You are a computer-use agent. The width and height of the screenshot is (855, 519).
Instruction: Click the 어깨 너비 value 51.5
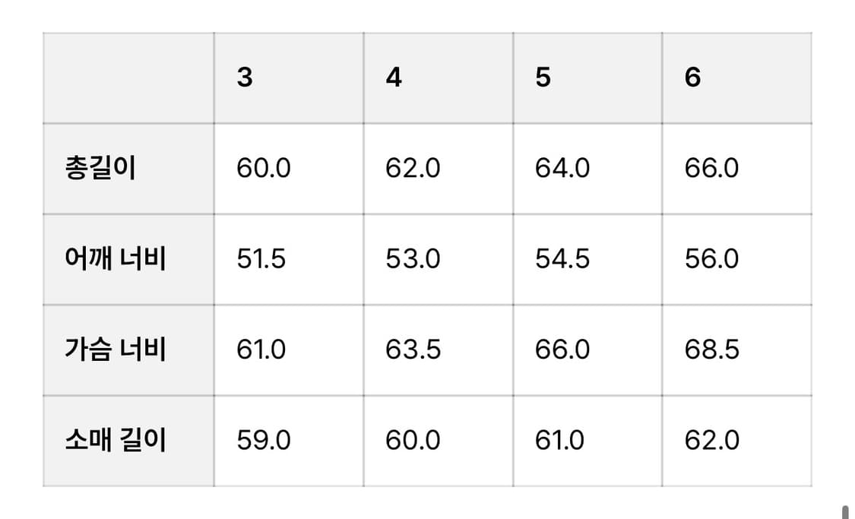pos(261,259)
